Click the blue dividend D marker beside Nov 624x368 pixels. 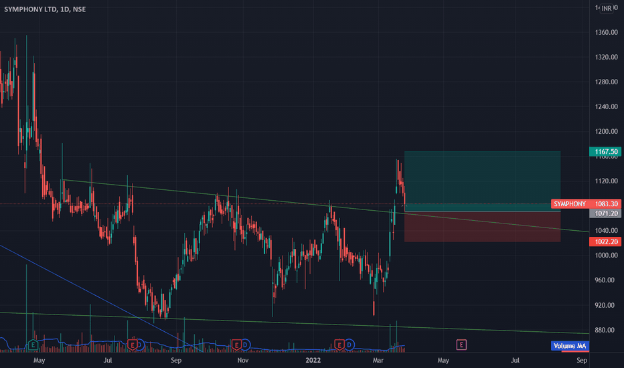click(x=245, y=345)
